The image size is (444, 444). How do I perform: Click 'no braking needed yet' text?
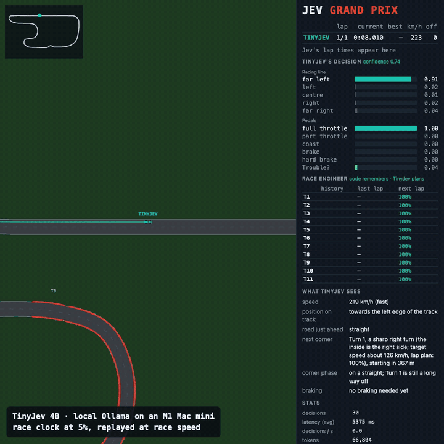378,391
